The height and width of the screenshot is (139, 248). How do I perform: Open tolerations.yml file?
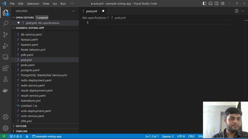(x=31, y=100)
